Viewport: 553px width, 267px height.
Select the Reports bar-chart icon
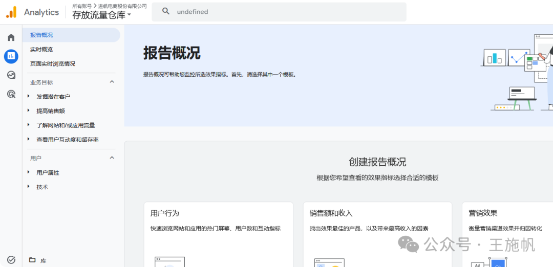(11, 56)
